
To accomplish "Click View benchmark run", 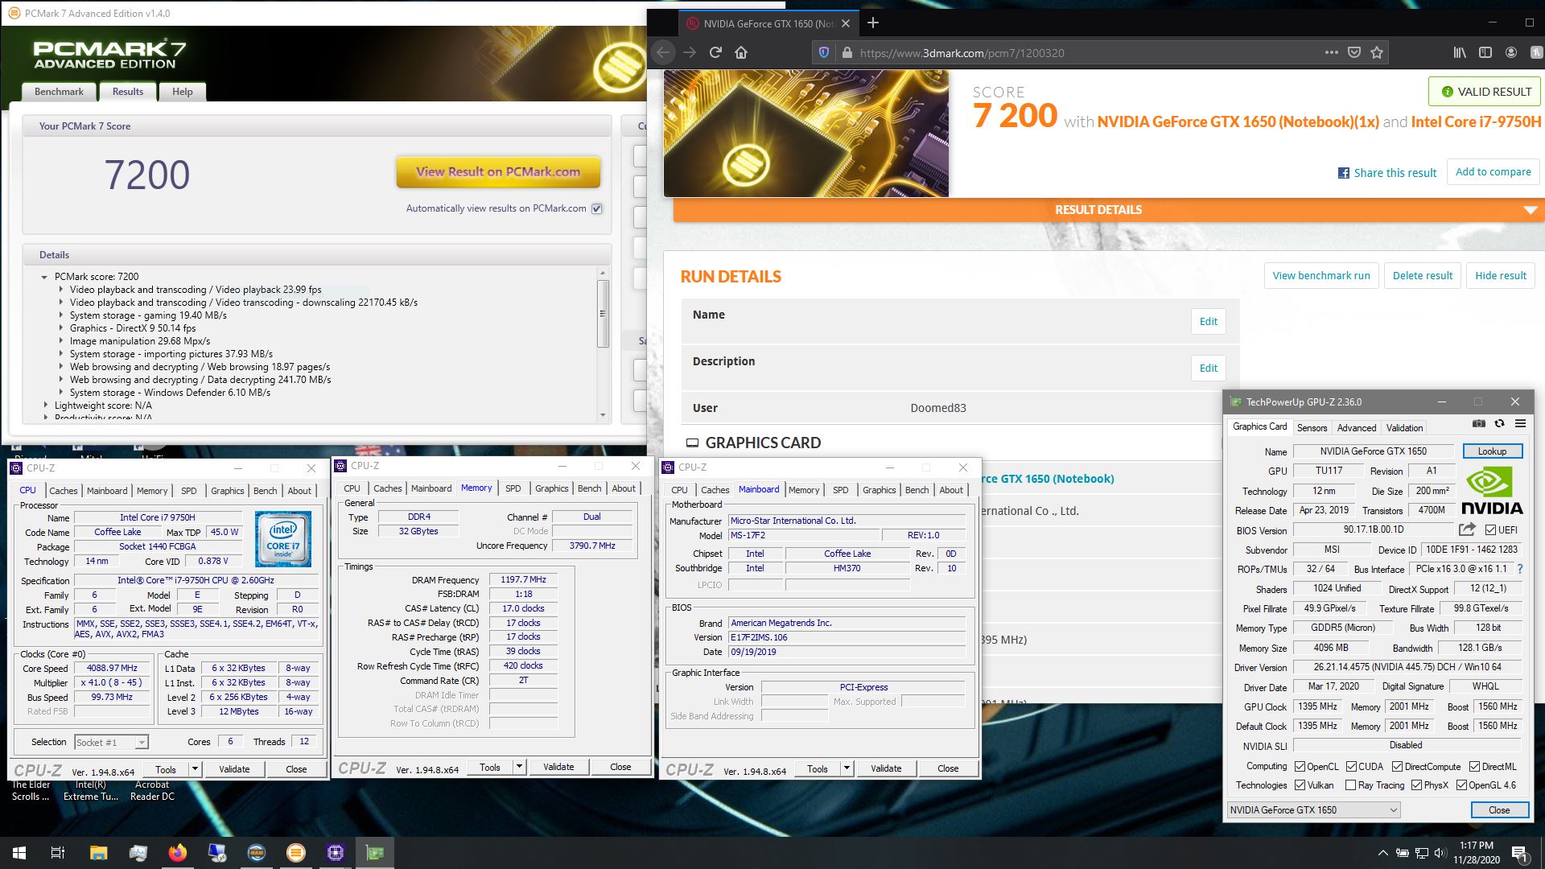I will 1321,275.
